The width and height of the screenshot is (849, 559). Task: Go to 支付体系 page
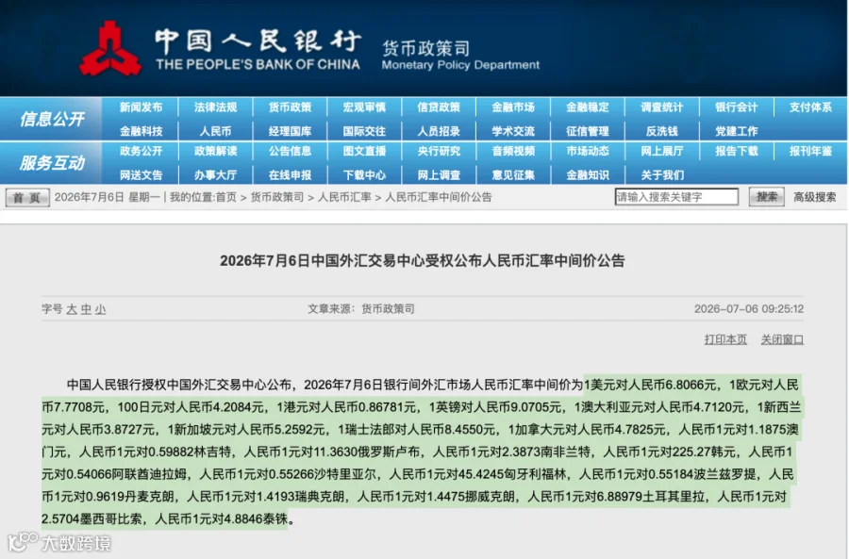tap(810, 107)
